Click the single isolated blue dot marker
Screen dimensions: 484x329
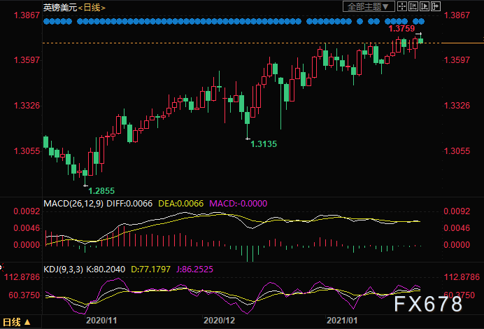click(360, 21)
